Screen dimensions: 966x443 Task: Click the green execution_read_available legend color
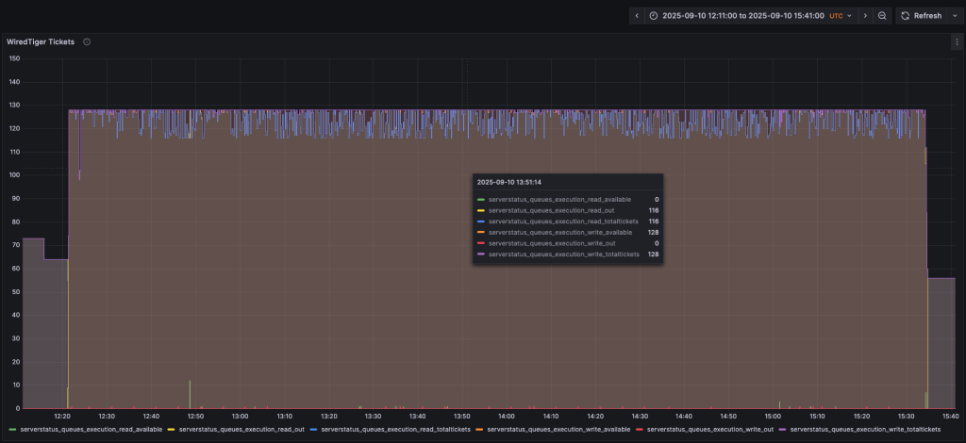12,429
